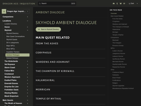Jump to Main Quest Related in outline
The image size is (141, 106).
point(117,16)
